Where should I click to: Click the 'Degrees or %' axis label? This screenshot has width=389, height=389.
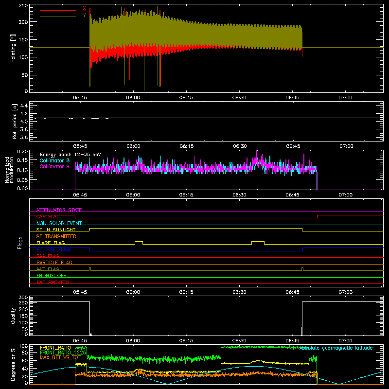[13, 364]
